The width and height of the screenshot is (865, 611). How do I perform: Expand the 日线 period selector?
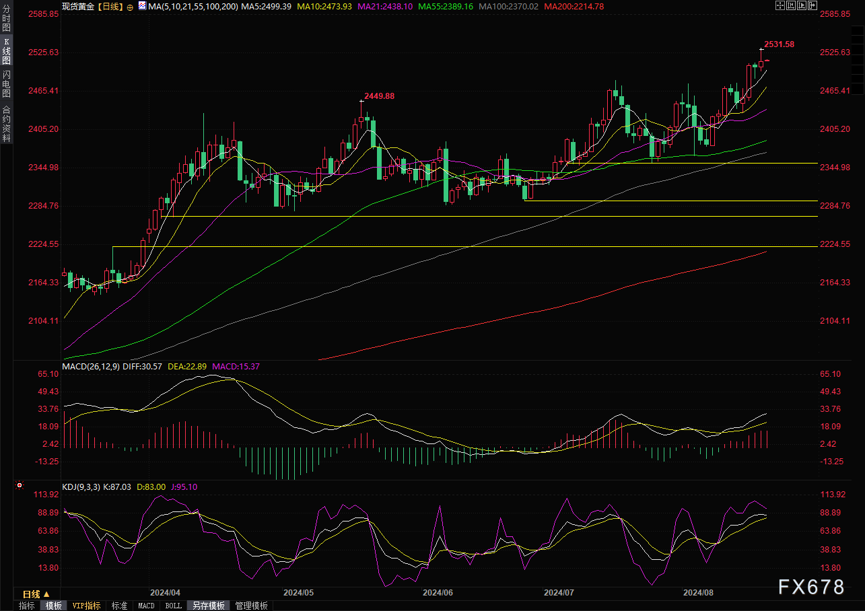36,594
